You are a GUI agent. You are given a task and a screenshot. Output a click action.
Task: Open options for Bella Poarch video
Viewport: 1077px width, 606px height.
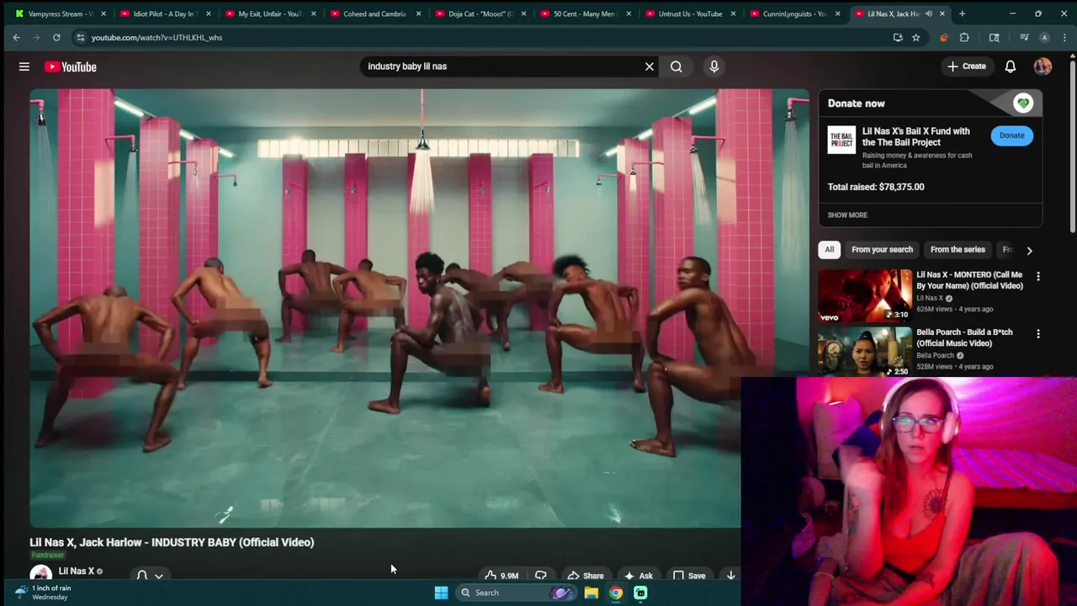1037,333
